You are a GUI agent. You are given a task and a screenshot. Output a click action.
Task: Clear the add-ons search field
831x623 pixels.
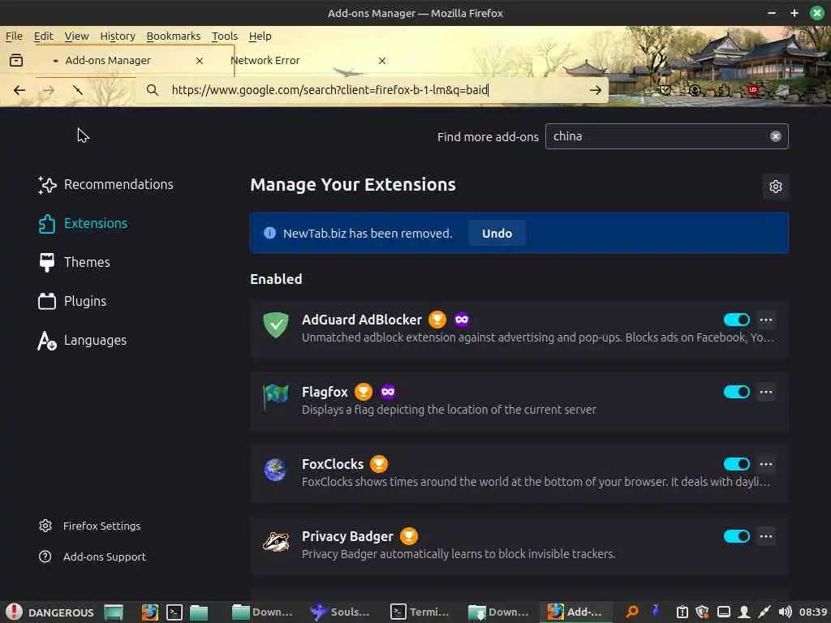coord(775,136)
